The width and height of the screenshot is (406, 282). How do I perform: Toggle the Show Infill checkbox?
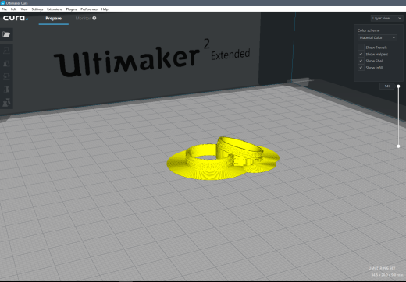[x=361, y=68]
